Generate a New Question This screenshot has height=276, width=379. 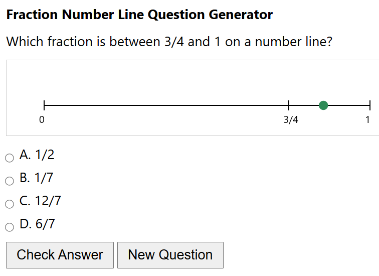click(x=170, y=255)
